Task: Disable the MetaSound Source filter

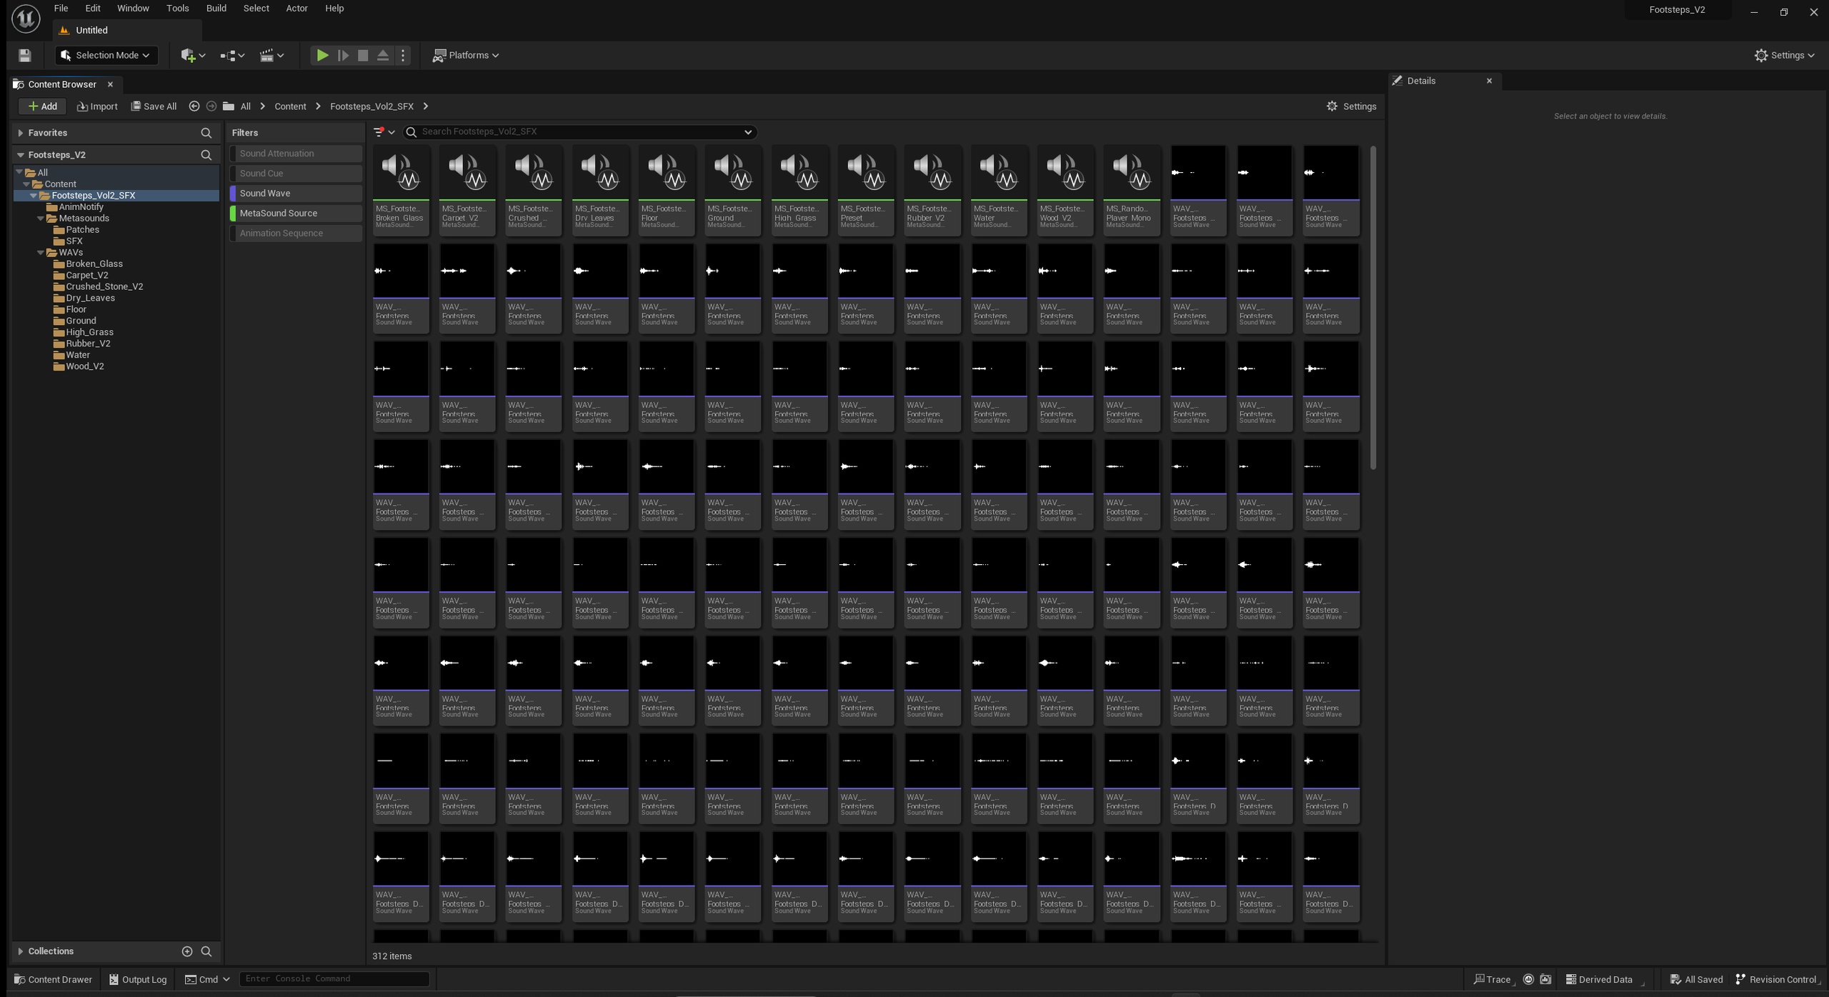Action: point(296,214)
